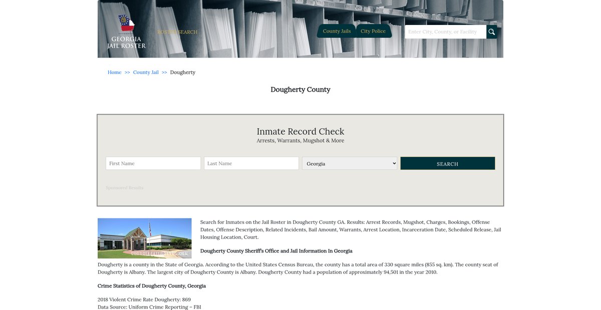Viewport: 601px width, 310px height.
Task: Click the magnifying glass search icon
Action: 492,32
